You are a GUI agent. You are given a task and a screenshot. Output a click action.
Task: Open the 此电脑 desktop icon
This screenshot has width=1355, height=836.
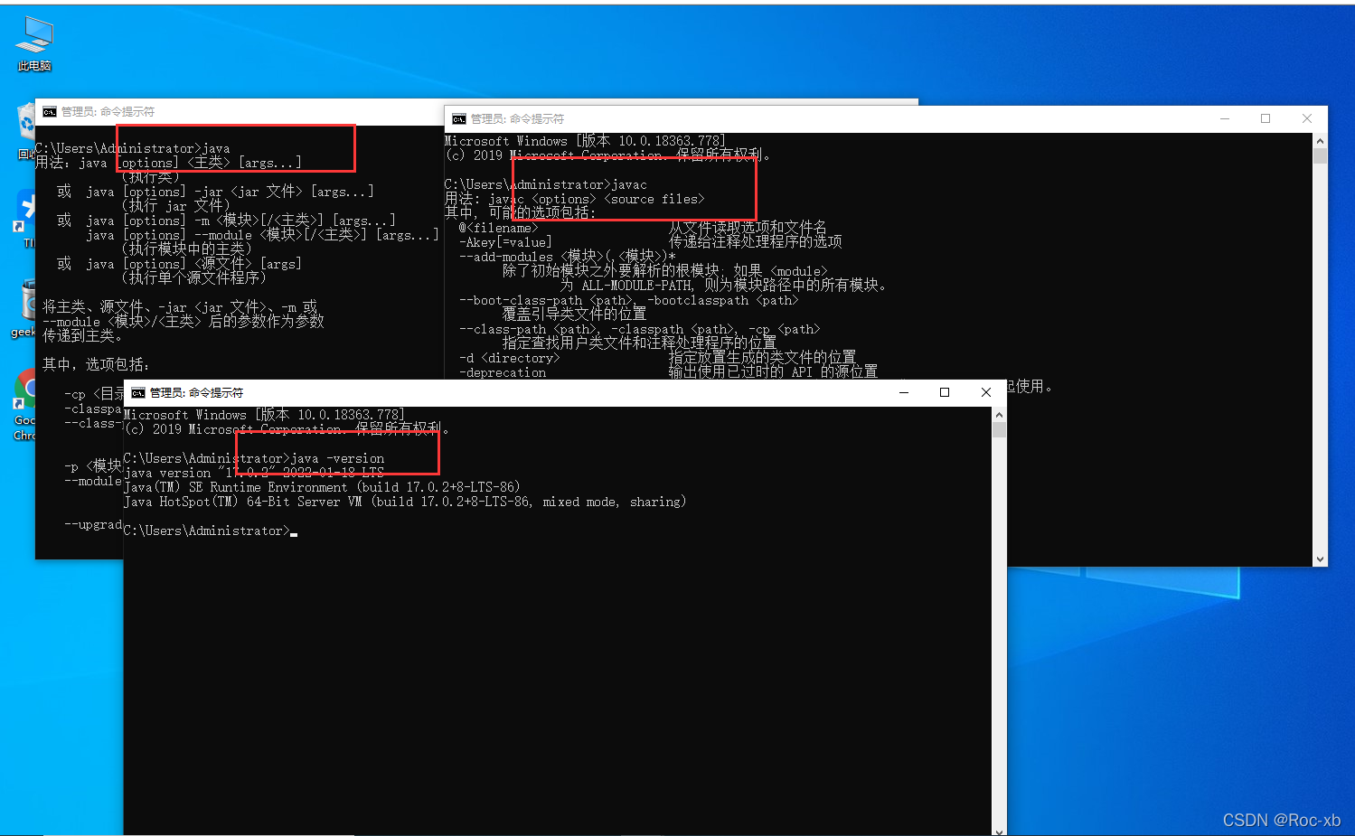pos(34,43)
